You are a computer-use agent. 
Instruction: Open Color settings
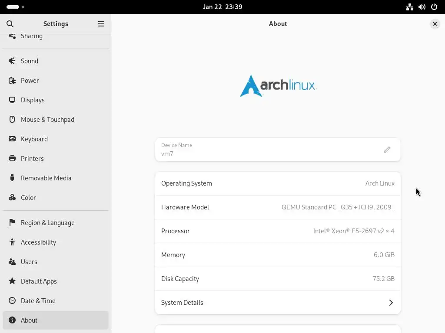56,198
